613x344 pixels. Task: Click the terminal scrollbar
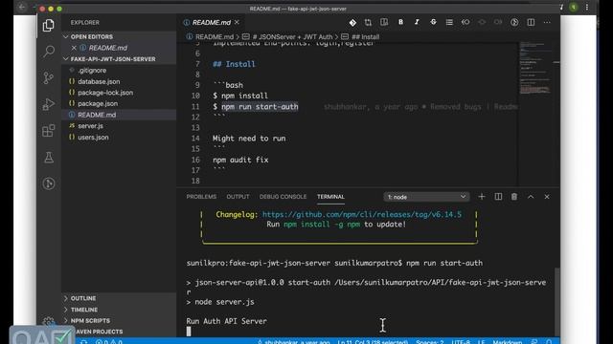556,302
